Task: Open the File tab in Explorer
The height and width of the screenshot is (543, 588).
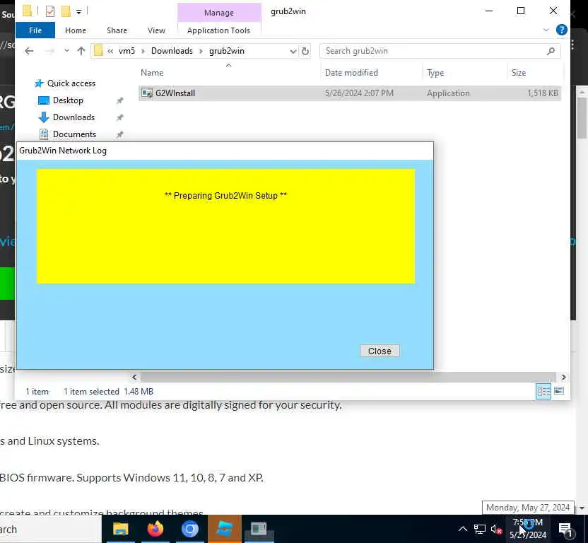Action: tap(35, 30)
